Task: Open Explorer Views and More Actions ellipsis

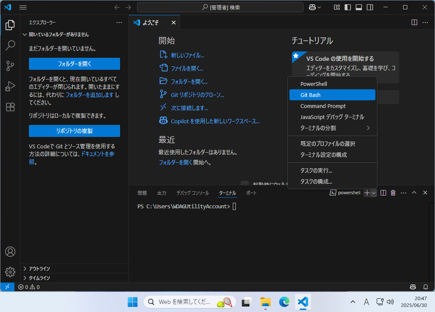Action: click(119, 23)
